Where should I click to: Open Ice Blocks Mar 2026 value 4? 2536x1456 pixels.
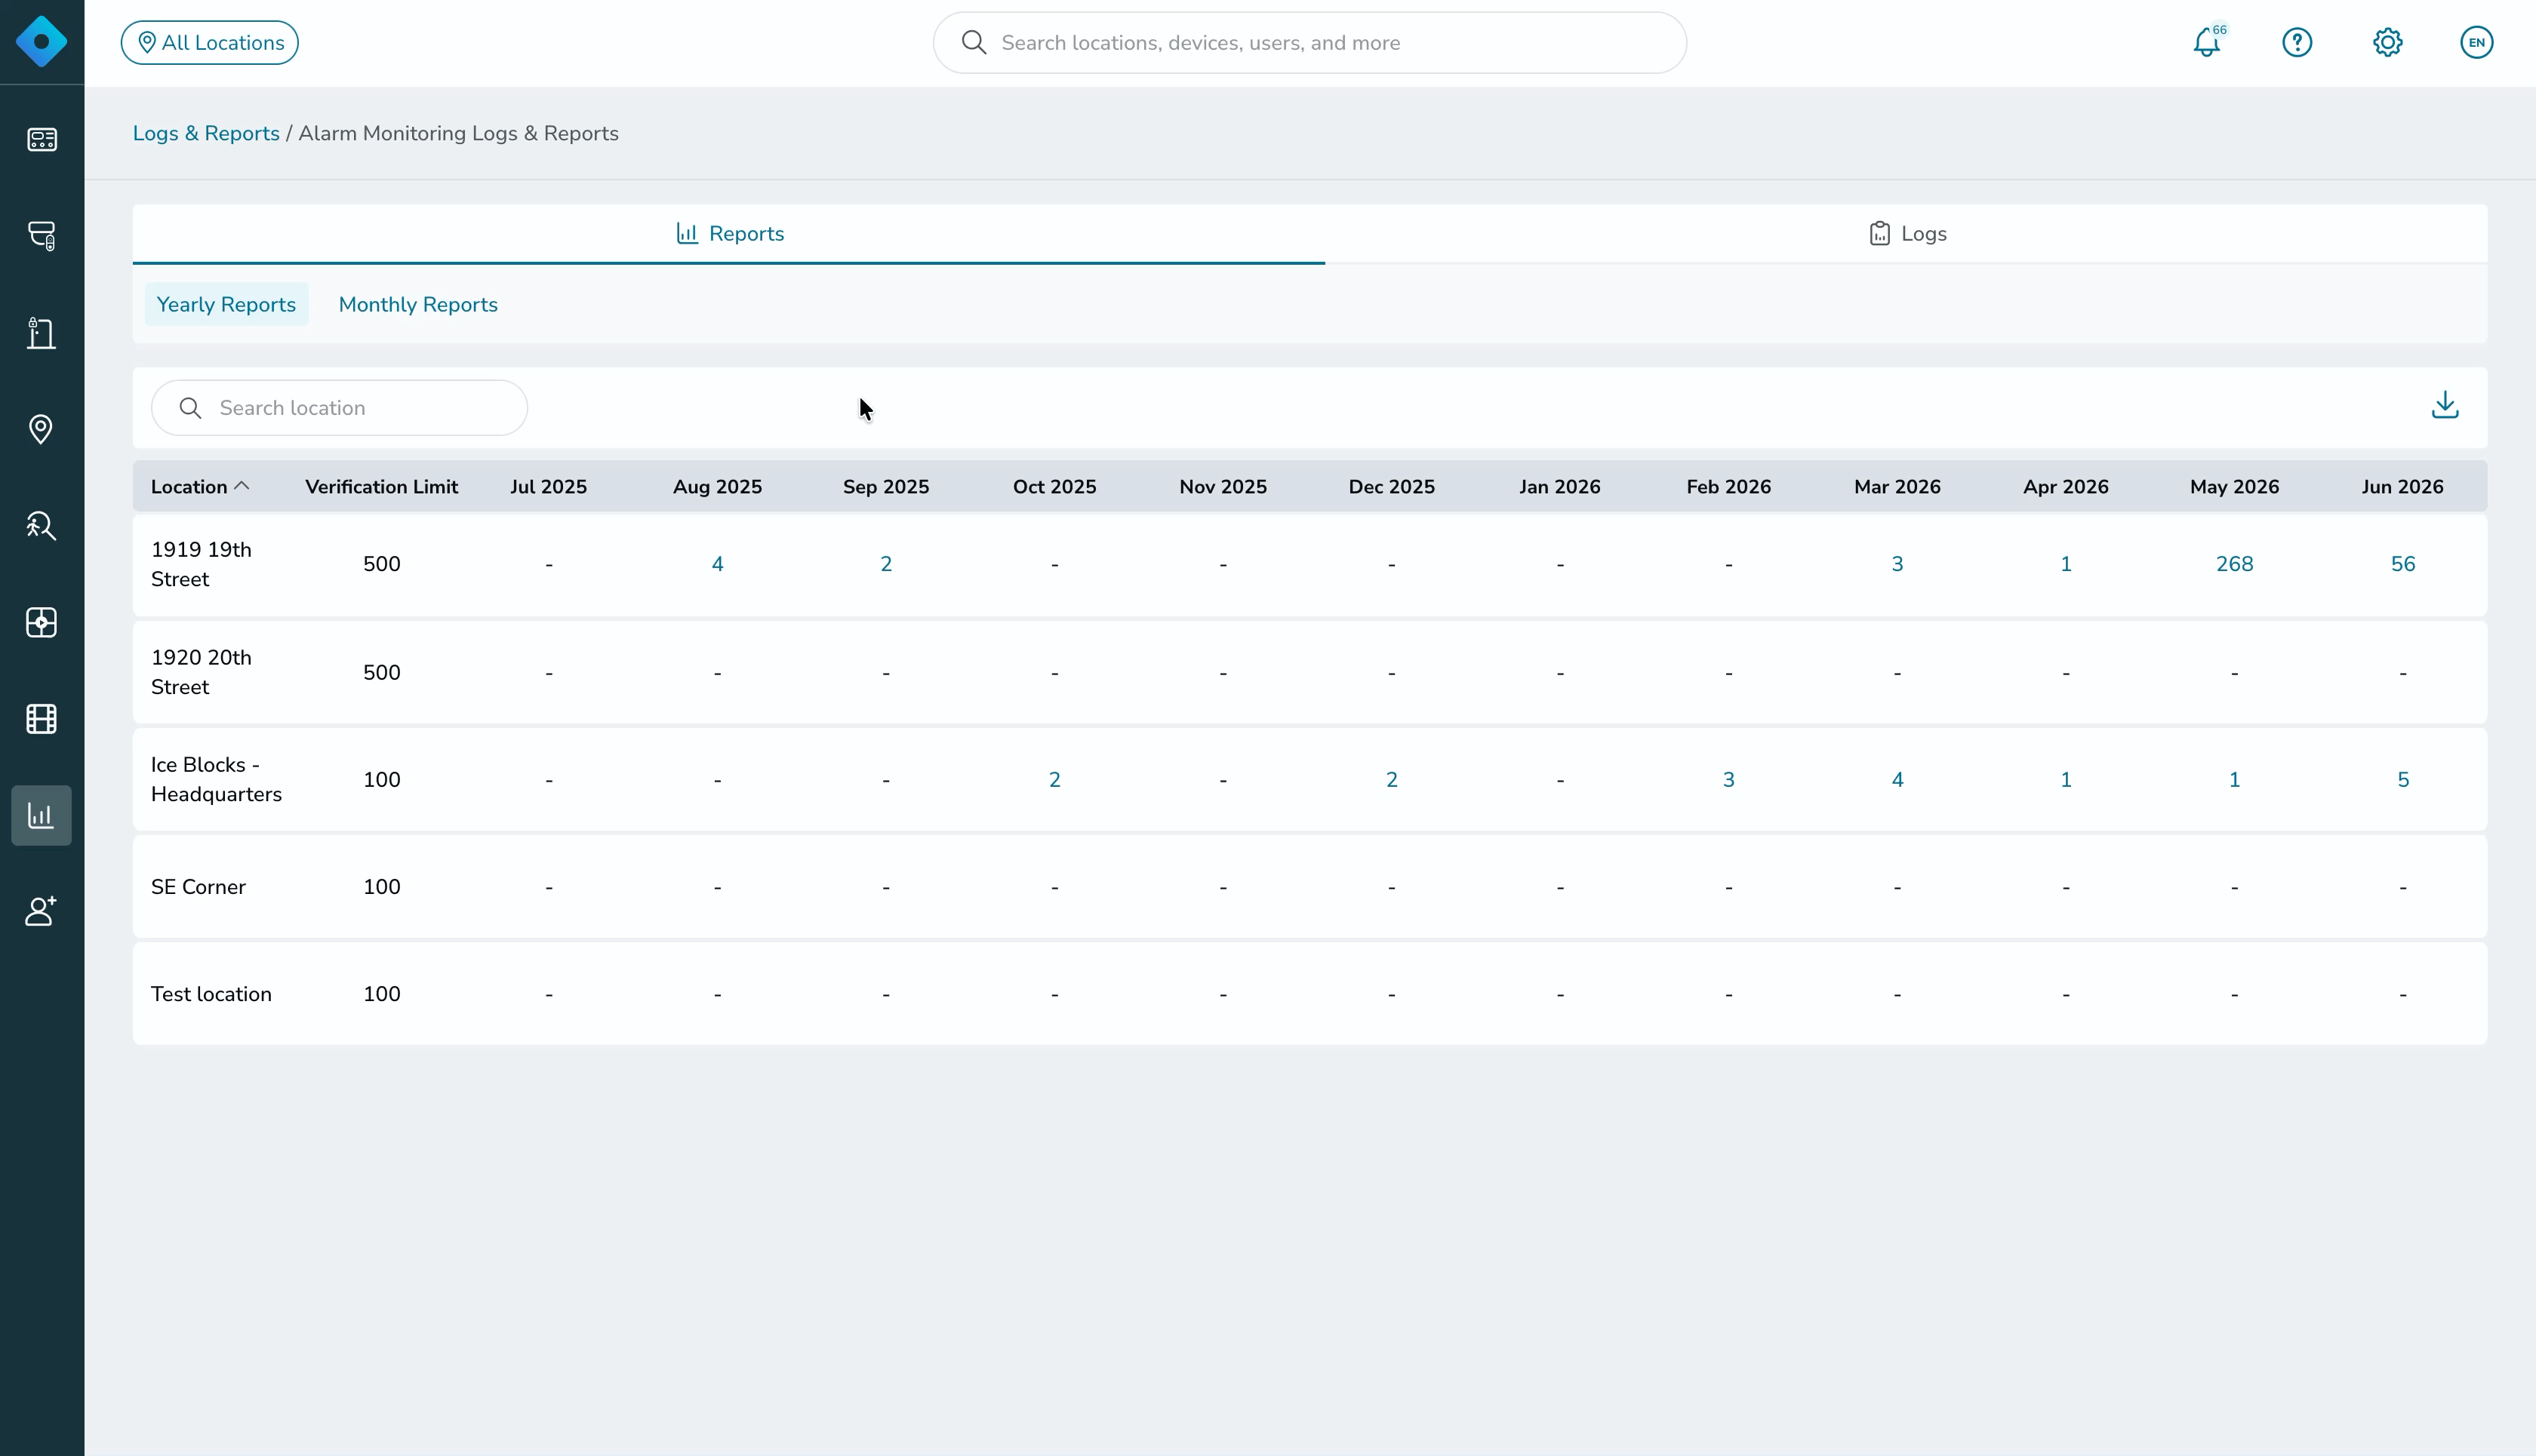point(1897,780)
